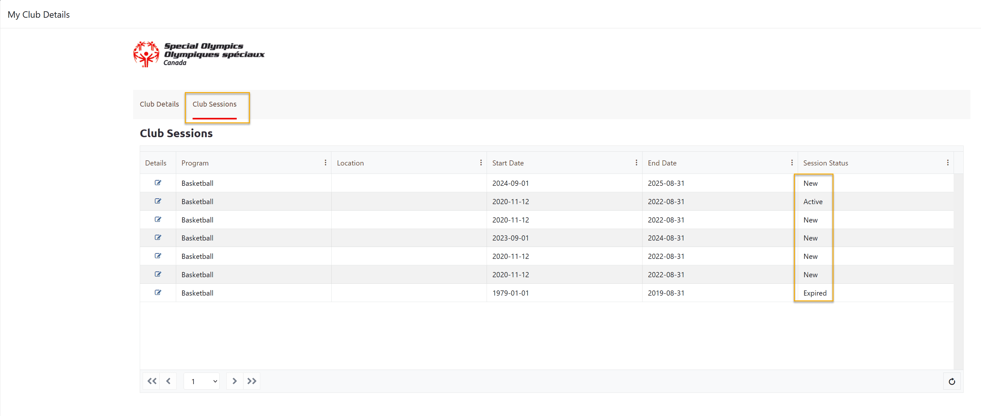This screenshot has width=981, height=416.
Task: Open Program column options menu
Action: click(325, 163)
